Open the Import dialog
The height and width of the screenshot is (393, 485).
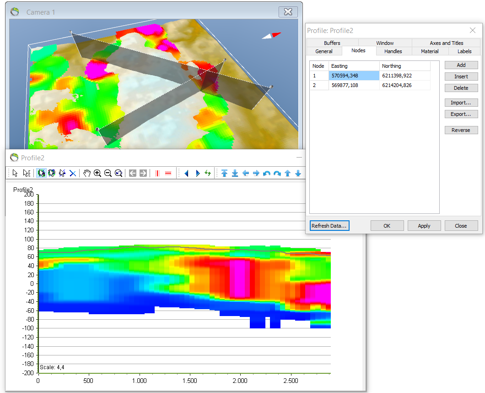click(x=461, y=103)
